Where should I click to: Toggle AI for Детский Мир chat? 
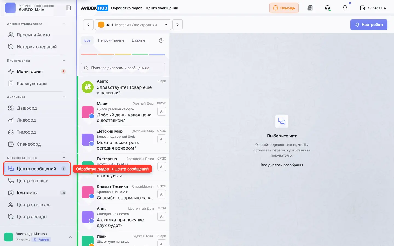(162, 139)
